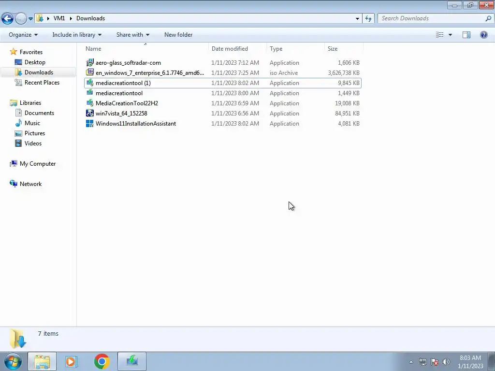Click the iso Archive type cell
Image resolution: width=495 pixels, height=371 pixels.
pos(283,73)
